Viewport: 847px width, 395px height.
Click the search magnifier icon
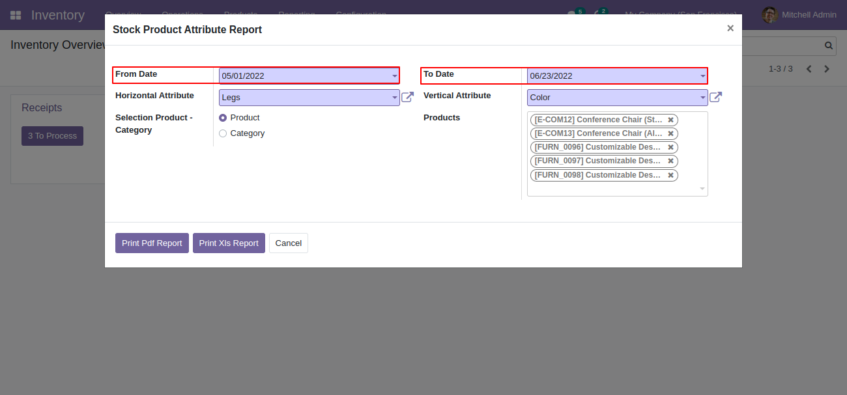click(829, 46)
